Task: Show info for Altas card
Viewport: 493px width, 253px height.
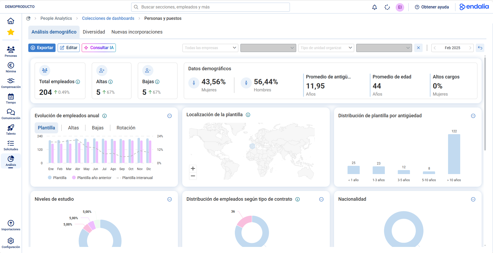Action: click(x=111, y=82)
